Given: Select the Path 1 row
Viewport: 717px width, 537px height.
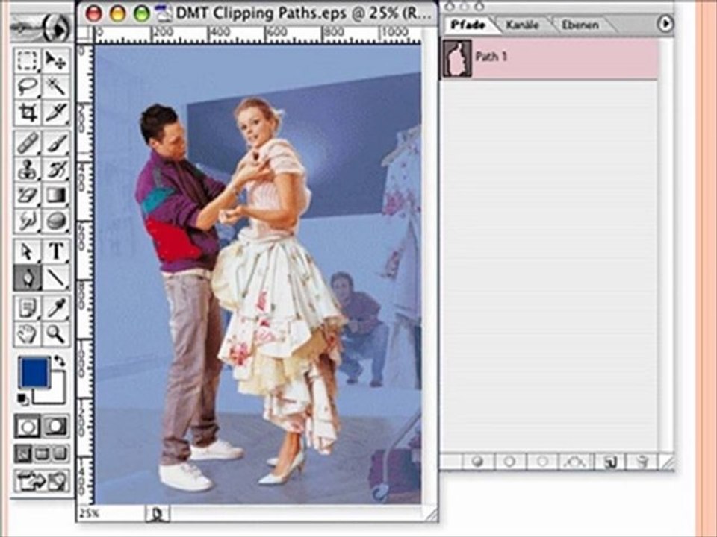Looking at the screenshot, I should 549,58.
